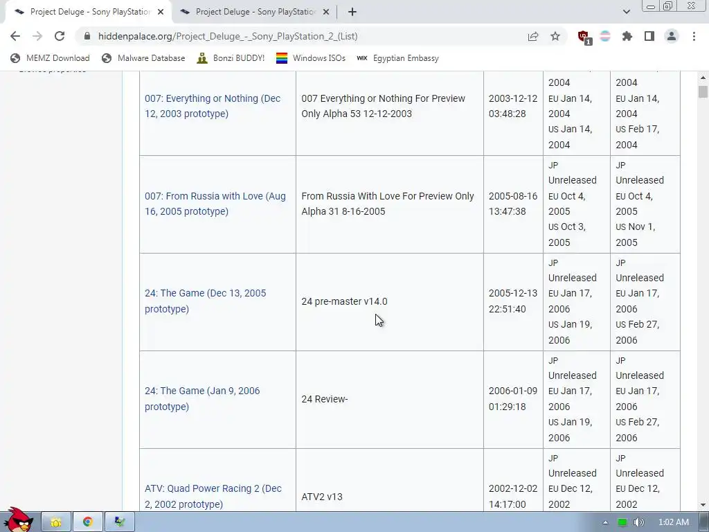The height and width of the screenshot is (532, 709).
Task: Share this page via share icon
Action: tap(533, 36)
